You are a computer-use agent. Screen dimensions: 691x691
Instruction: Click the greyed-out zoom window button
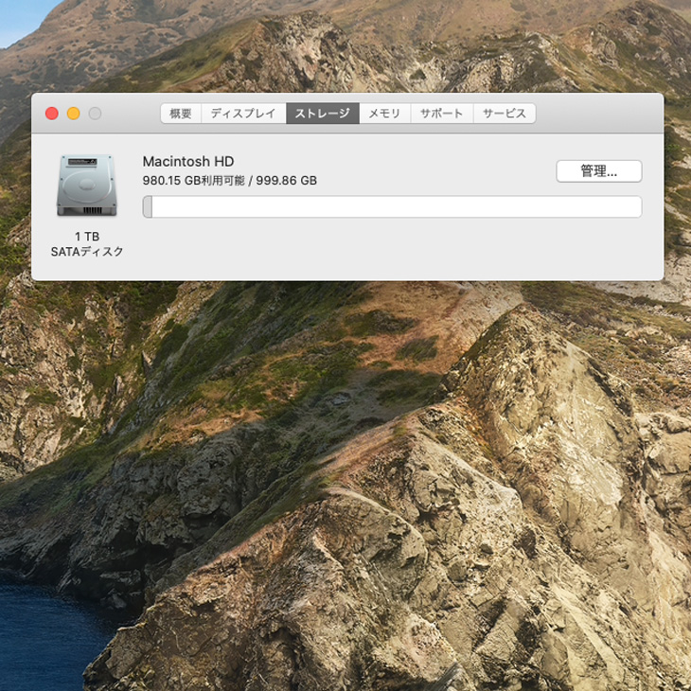(96, 114)
